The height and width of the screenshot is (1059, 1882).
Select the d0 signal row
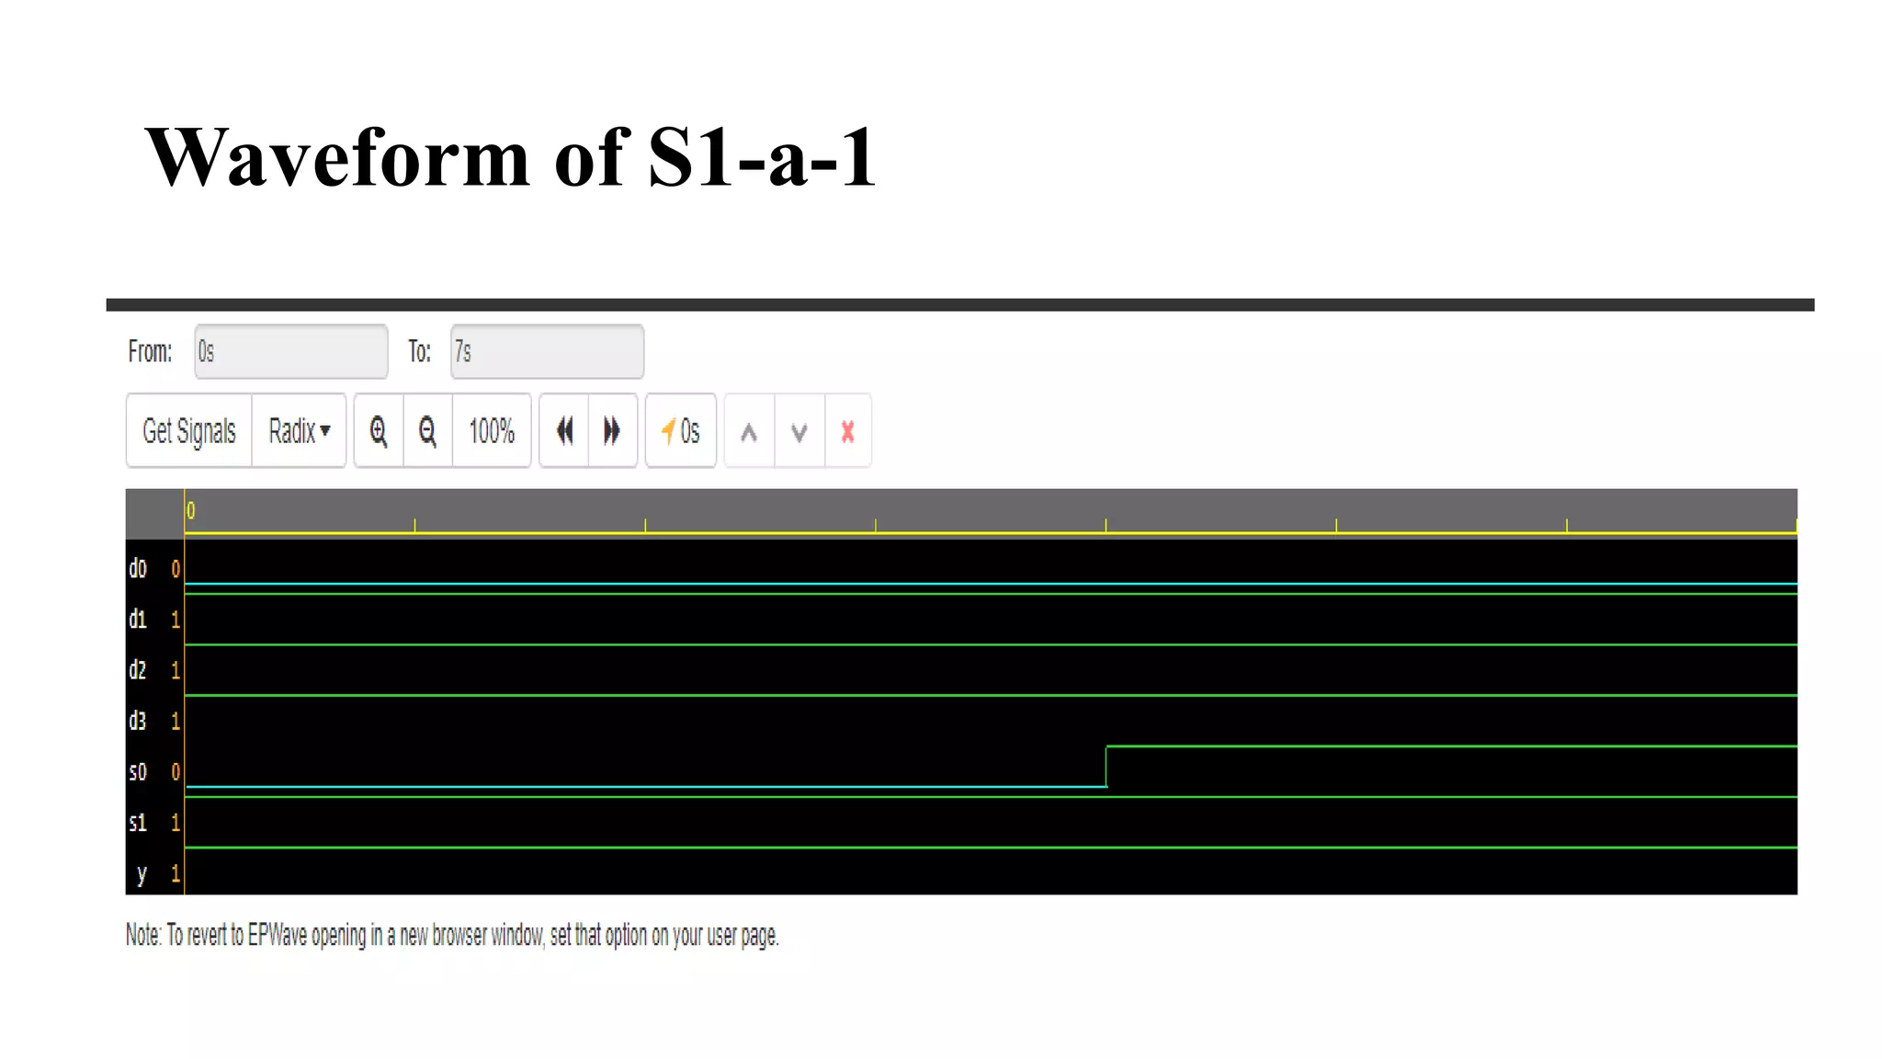(961, 569)
